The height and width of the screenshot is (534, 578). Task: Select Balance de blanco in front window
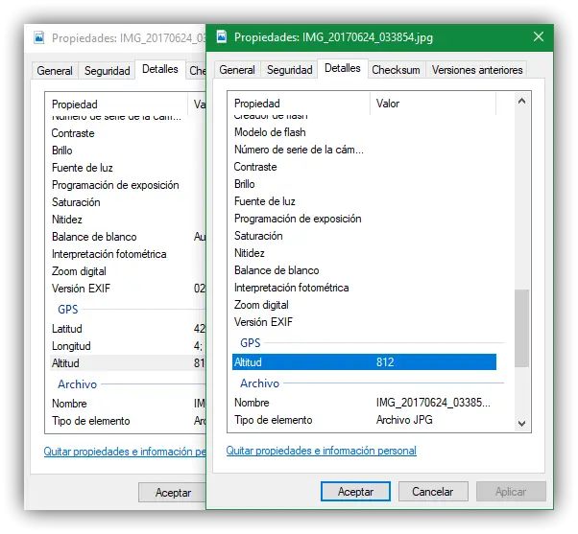click(364, 270)
